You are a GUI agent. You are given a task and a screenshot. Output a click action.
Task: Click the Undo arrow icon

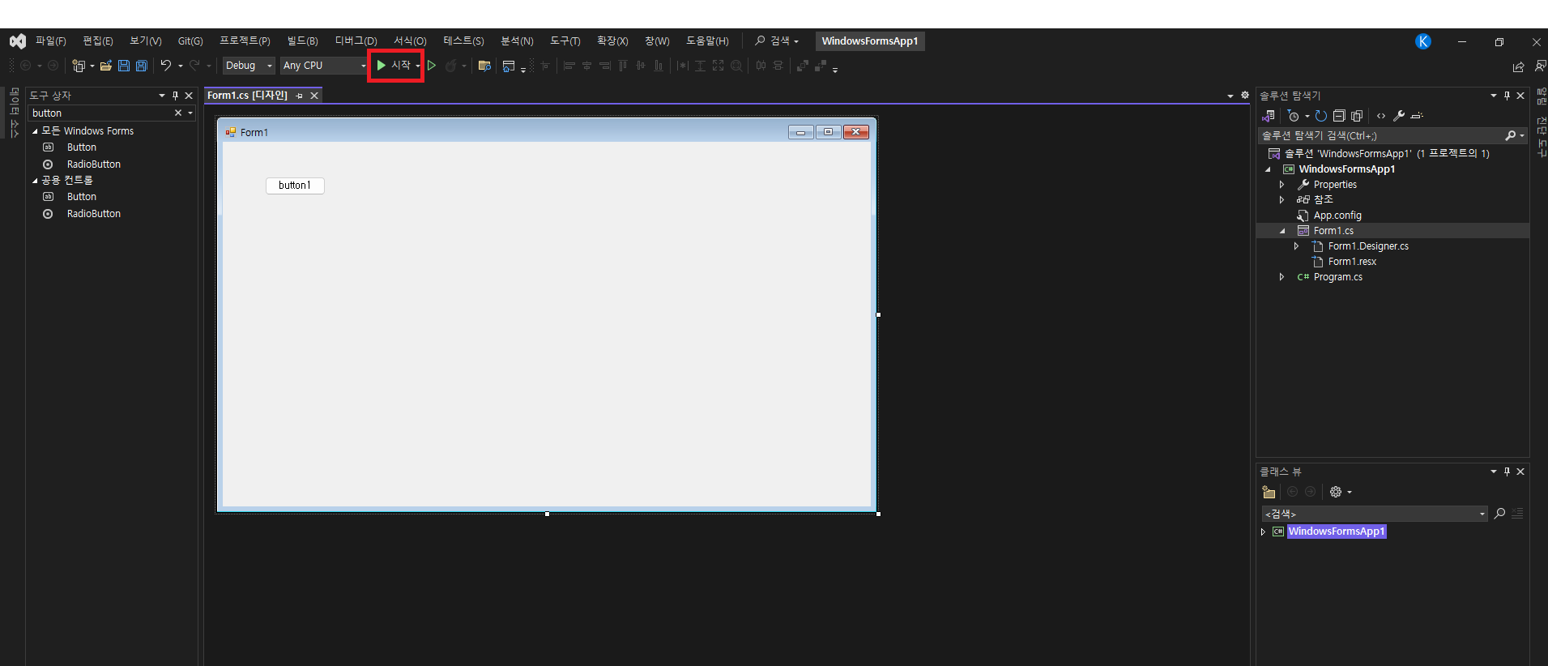click(166, 66)
